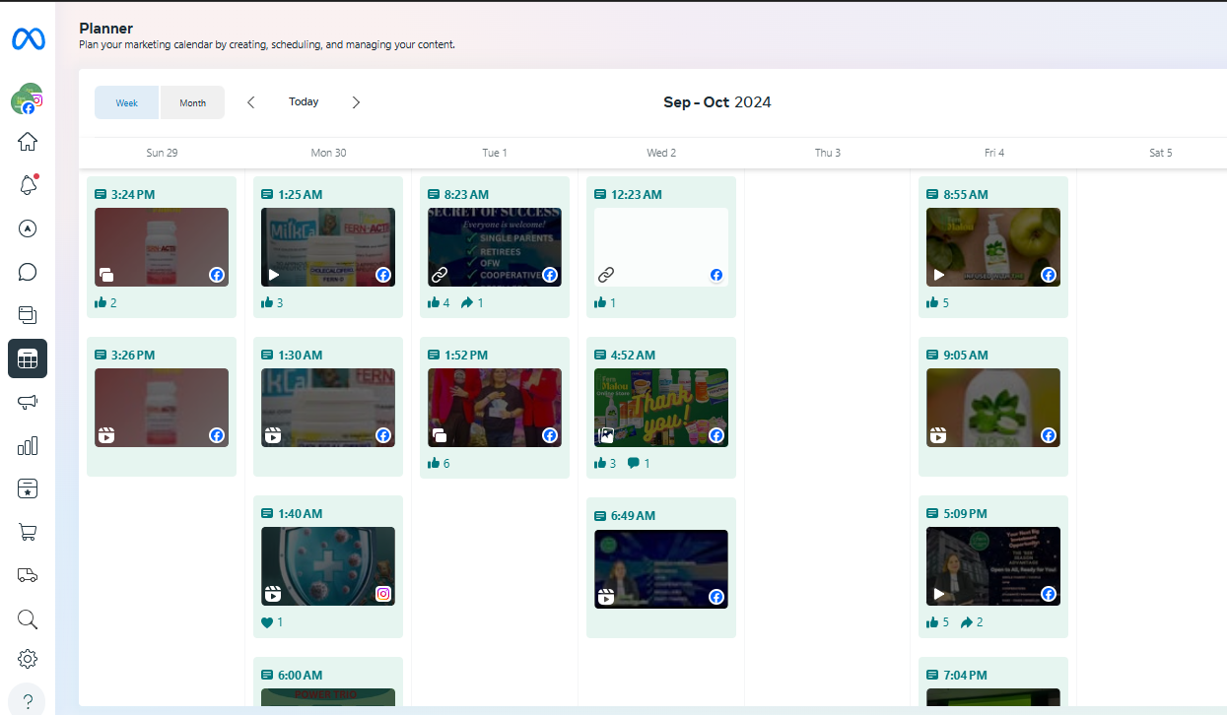This screenshot has height=715, width=1227.
Task: Click the 6:00 AM post time label
Action: pyautogui.click(x=300, y=676)
